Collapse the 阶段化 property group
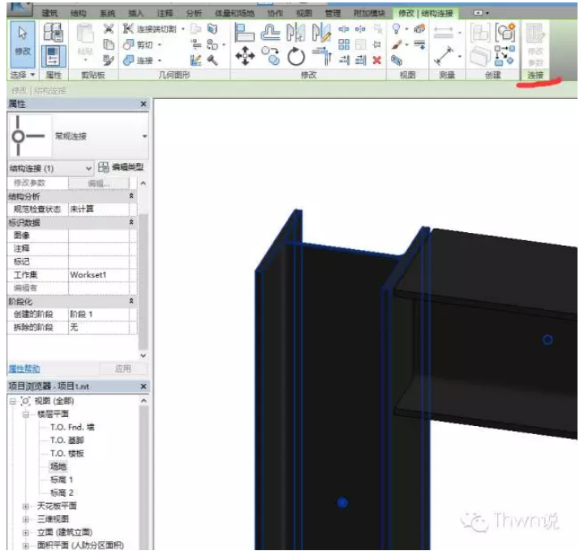The height and width of the screenshot is (551, 584). pyautogui.click(x=131, y=300)
